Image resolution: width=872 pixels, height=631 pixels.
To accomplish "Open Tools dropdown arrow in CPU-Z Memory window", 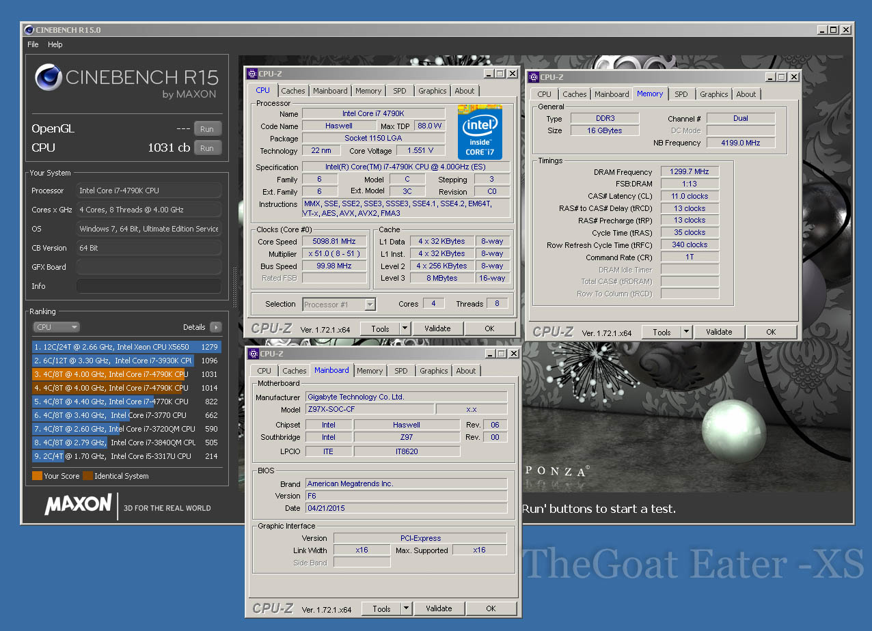I will tap(686, 332).
